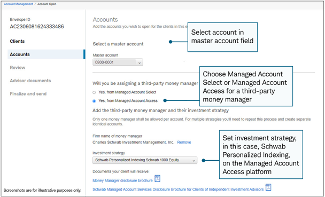Viewport: 325px width, 197px height.
Task: Select Yes, from Managed Account Select
Action: coord(94,92)
